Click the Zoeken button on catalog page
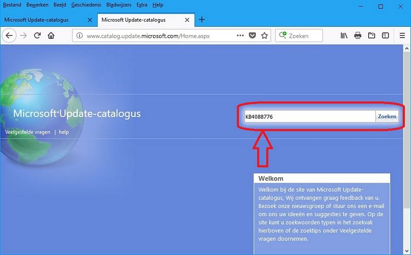 pos(387,117)
